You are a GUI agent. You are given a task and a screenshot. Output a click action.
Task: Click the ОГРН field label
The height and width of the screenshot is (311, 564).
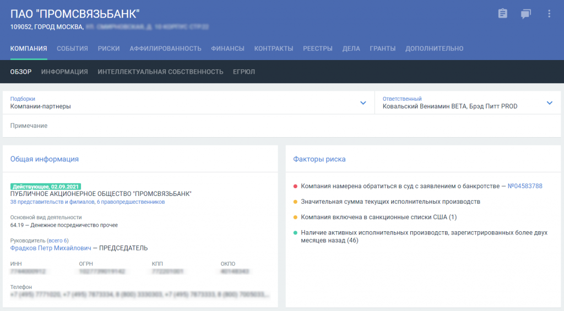[x=86, y=264]
